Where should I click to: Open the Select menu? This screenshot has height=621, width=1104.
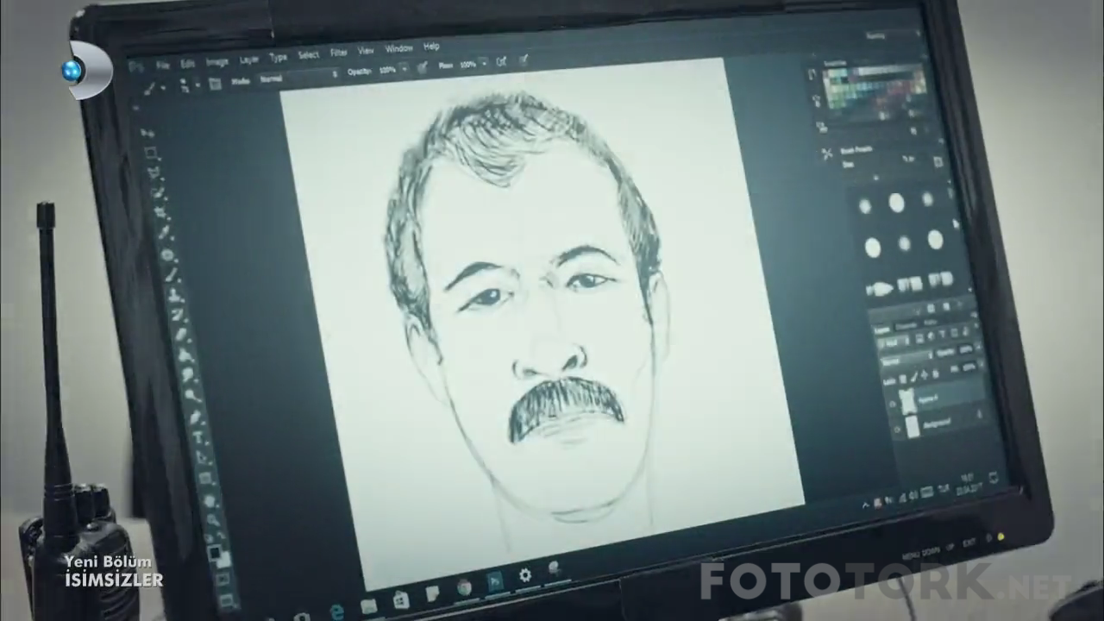pyautogui.click(x=309, y=55)
